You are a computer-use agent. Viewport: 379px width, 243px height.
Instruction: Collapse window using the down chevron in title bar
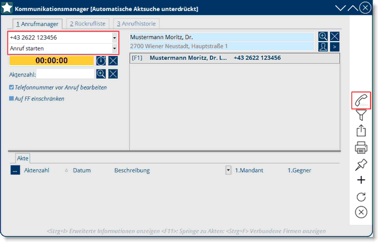coord(341,8)
